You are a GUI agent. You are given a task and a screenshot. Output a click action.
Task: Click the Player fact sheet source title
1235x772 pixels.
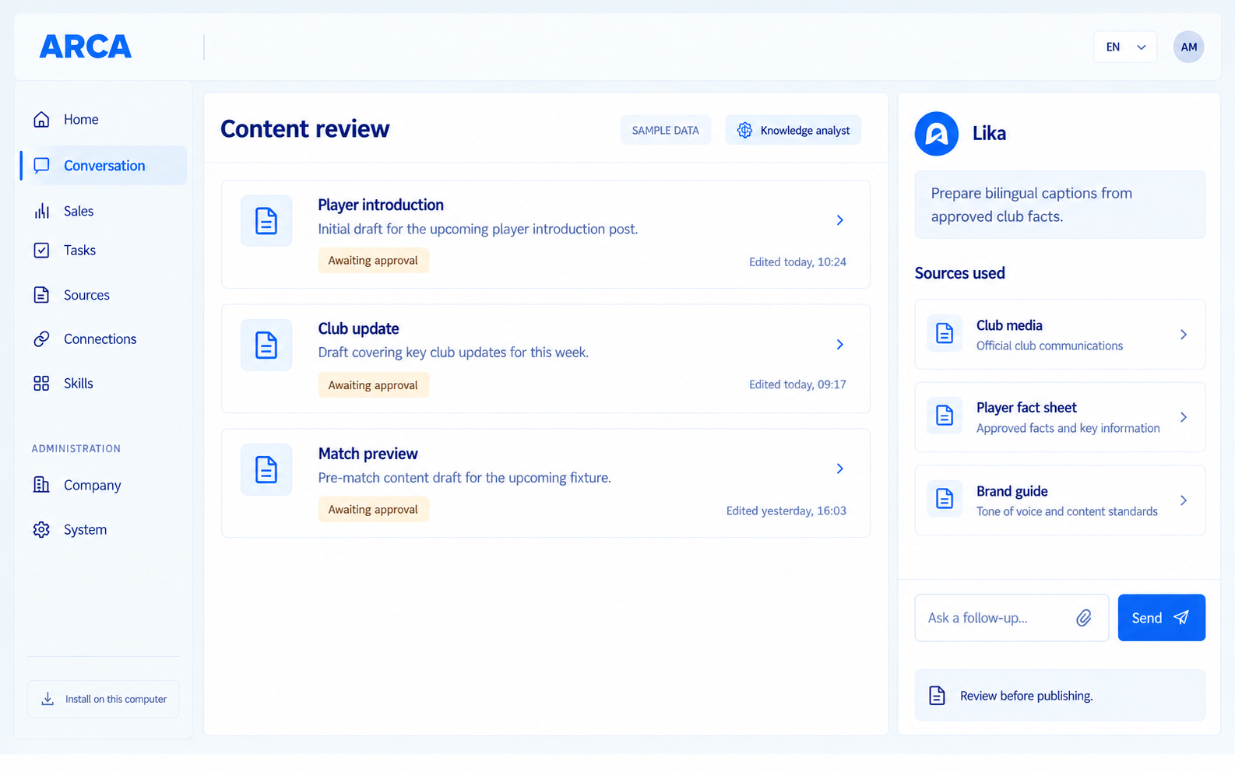(1026, 408)
